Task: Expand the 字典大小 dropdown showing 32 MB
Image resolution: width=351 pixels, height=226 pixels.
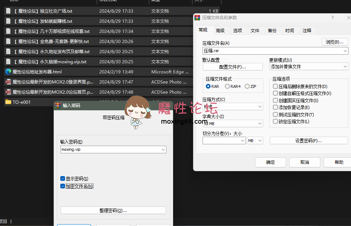Action: [233, 124]
